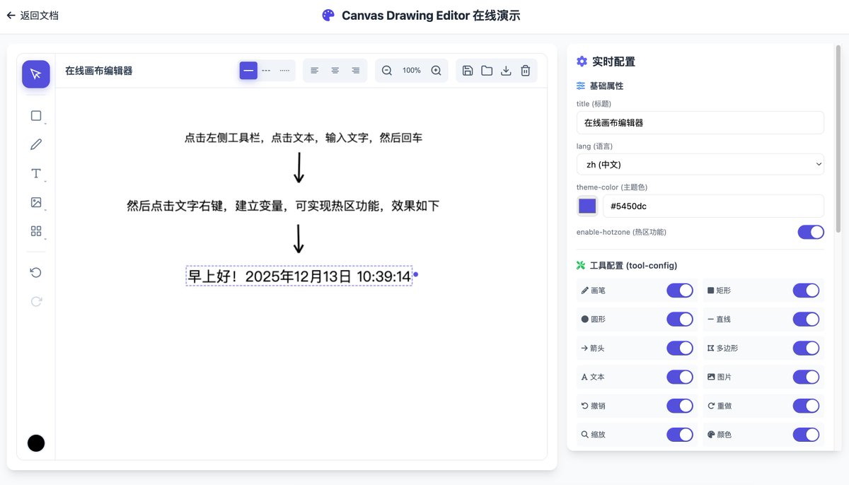Delete the canvas using the trash icon
This screenshot has height=485, width=849.
coord(524,70)
